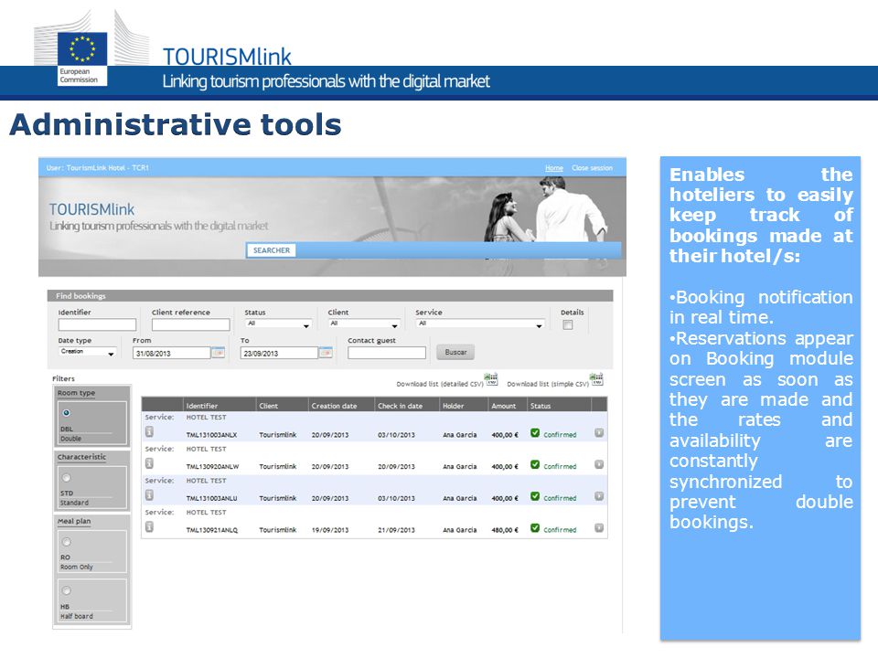Click the detailed CSV download icon
Viewport: 878px width, 658px height.
click(491, 379)
